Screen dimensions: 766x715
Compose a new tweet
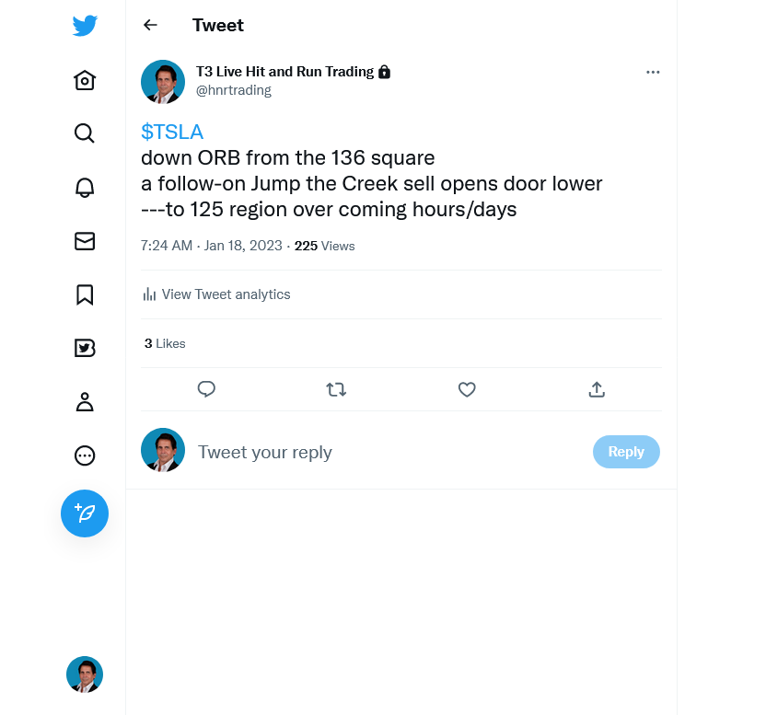pyautogui.click(x=85, y=513)
